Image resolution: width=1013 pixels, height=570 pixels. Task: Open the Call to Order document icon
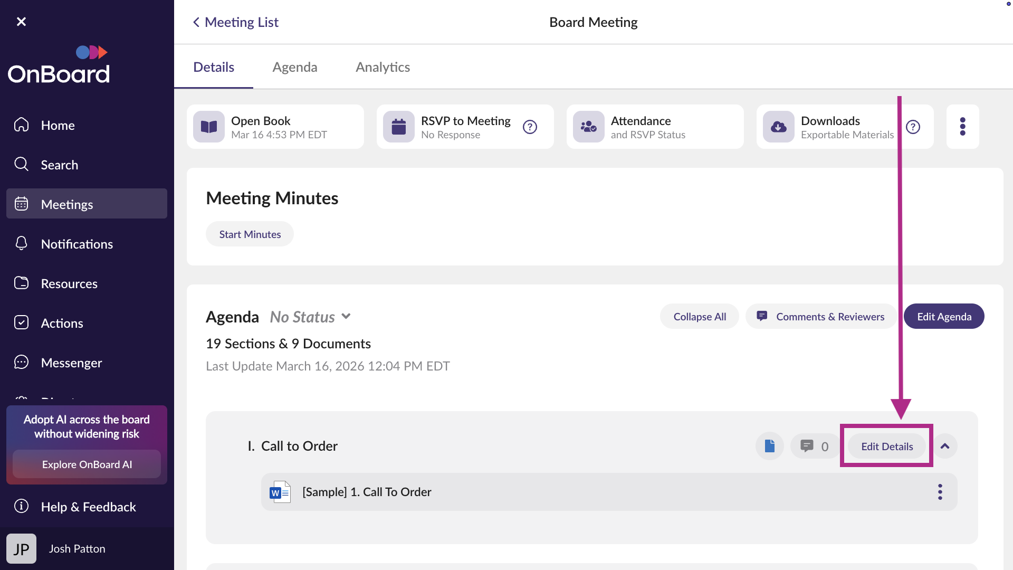(x=769, y=446)
